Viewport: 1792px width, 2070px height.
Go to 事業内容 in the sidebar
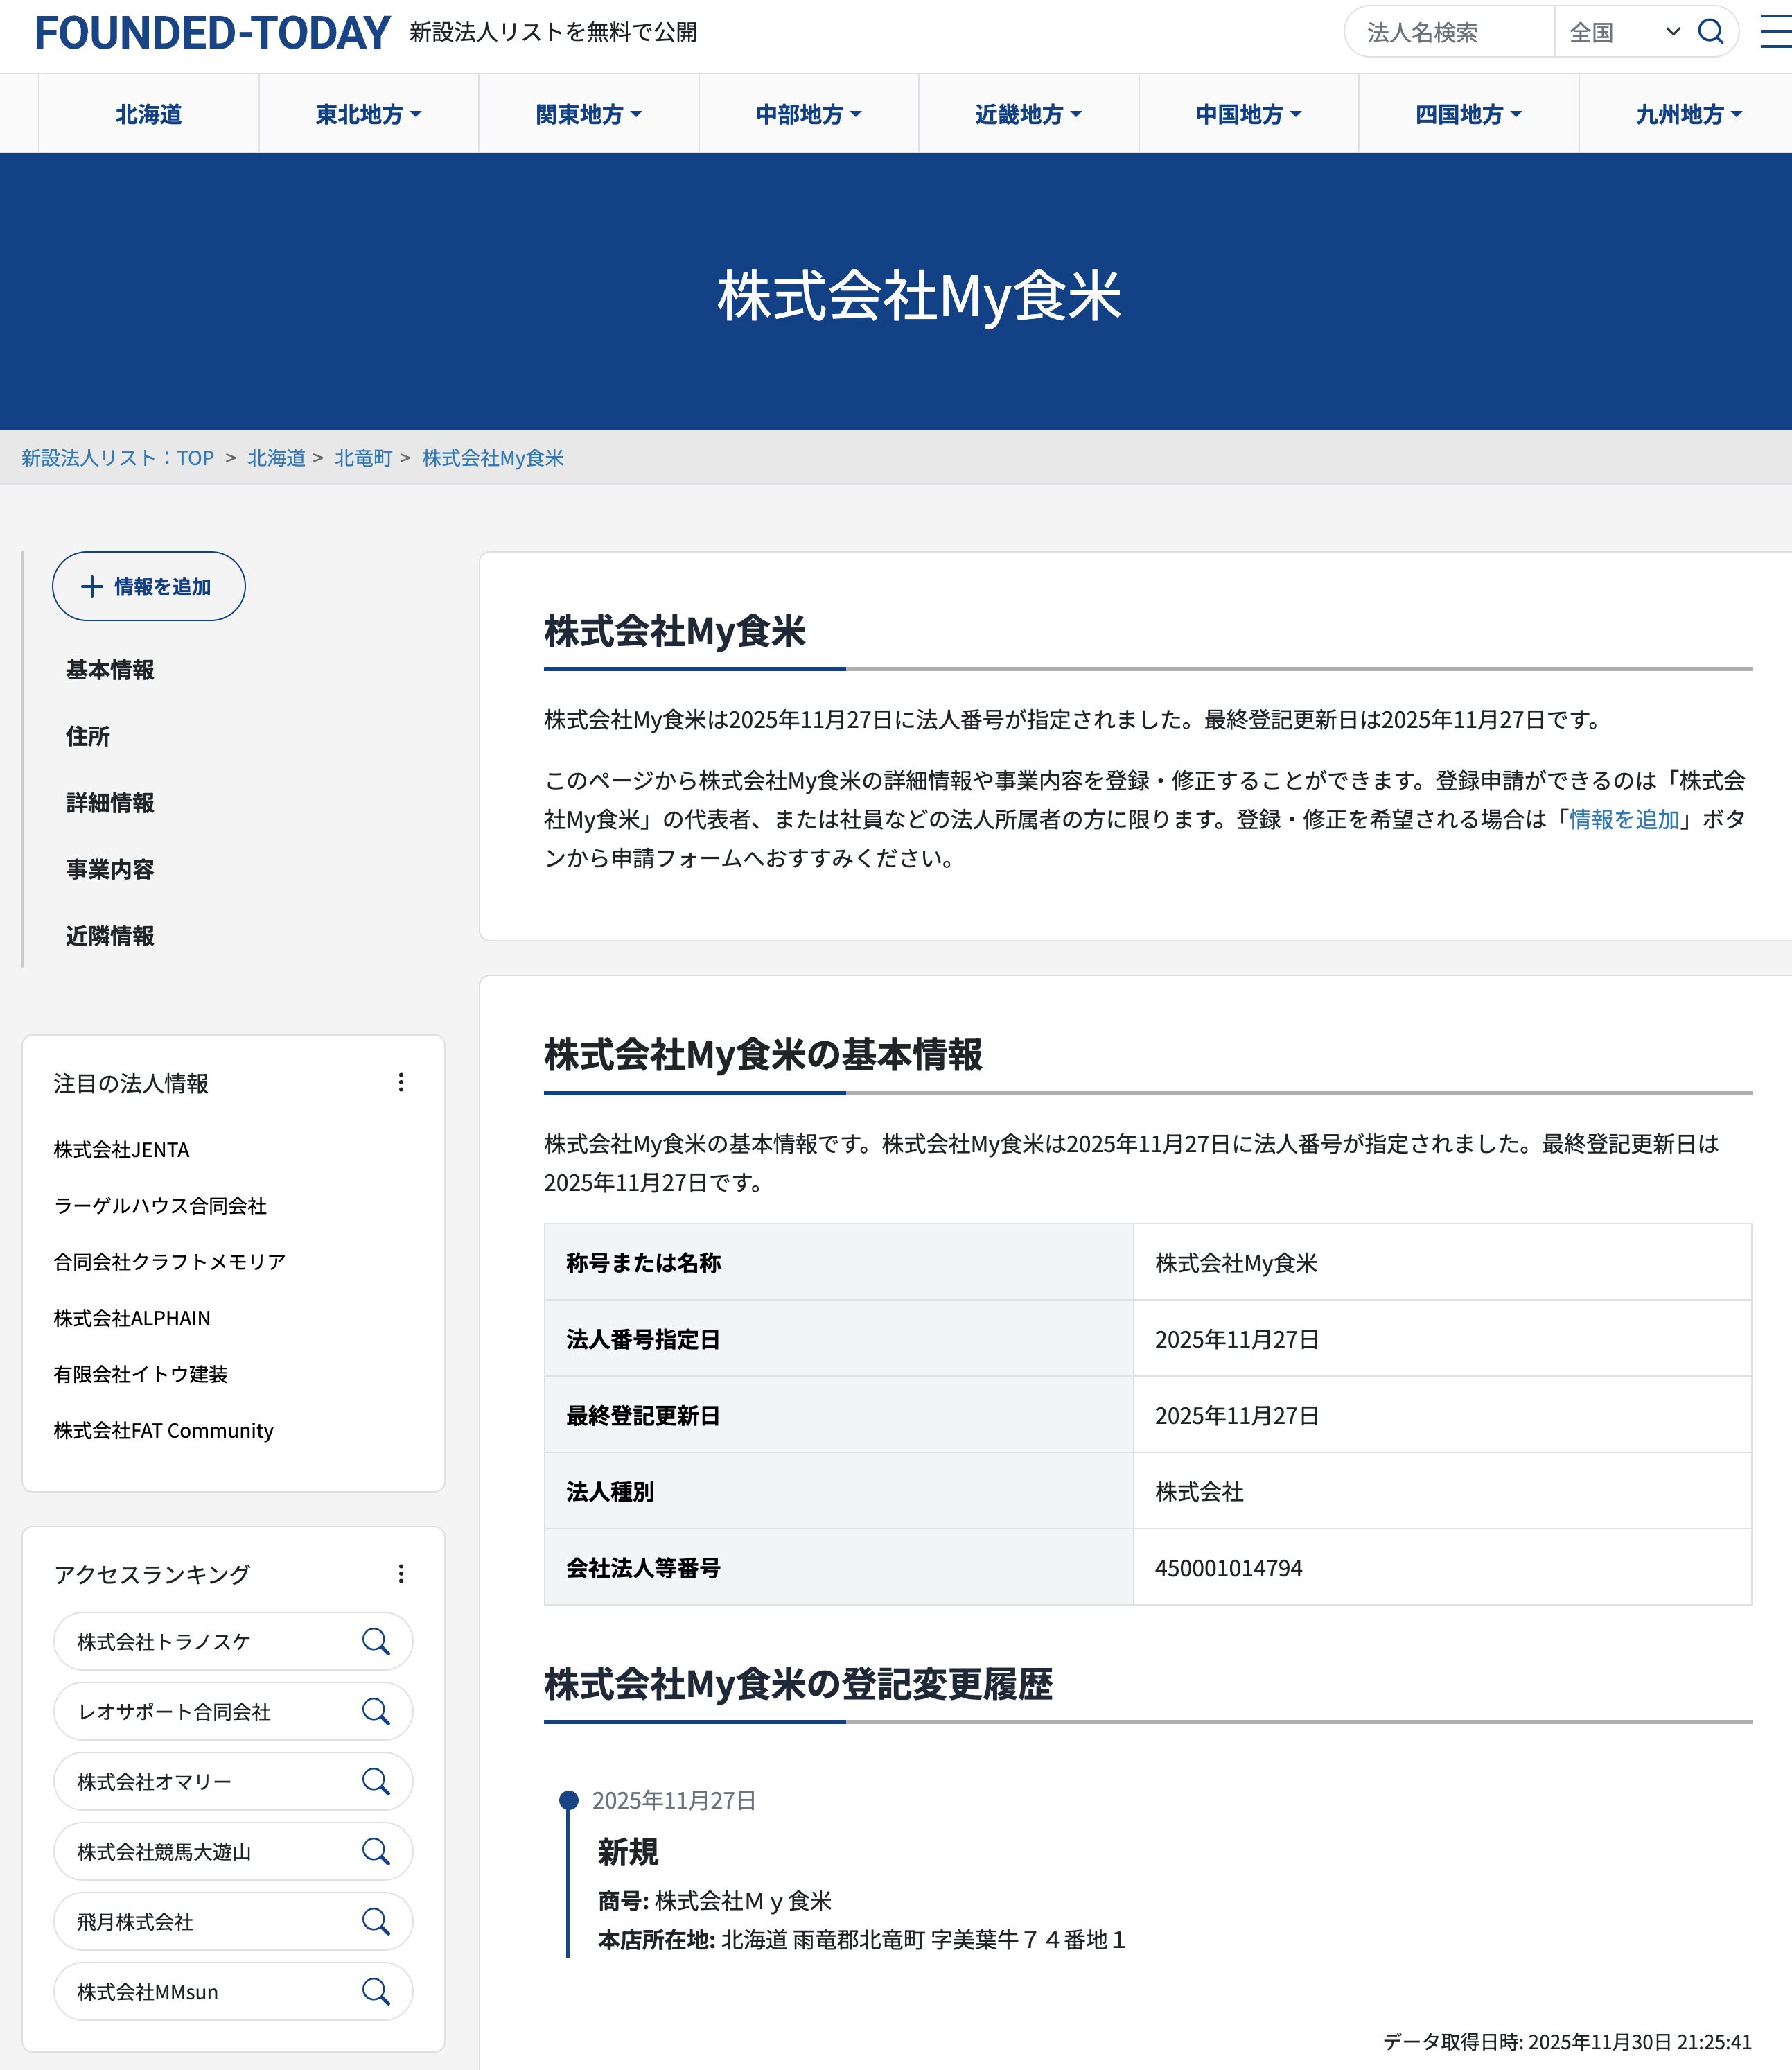tap(110, 869)
